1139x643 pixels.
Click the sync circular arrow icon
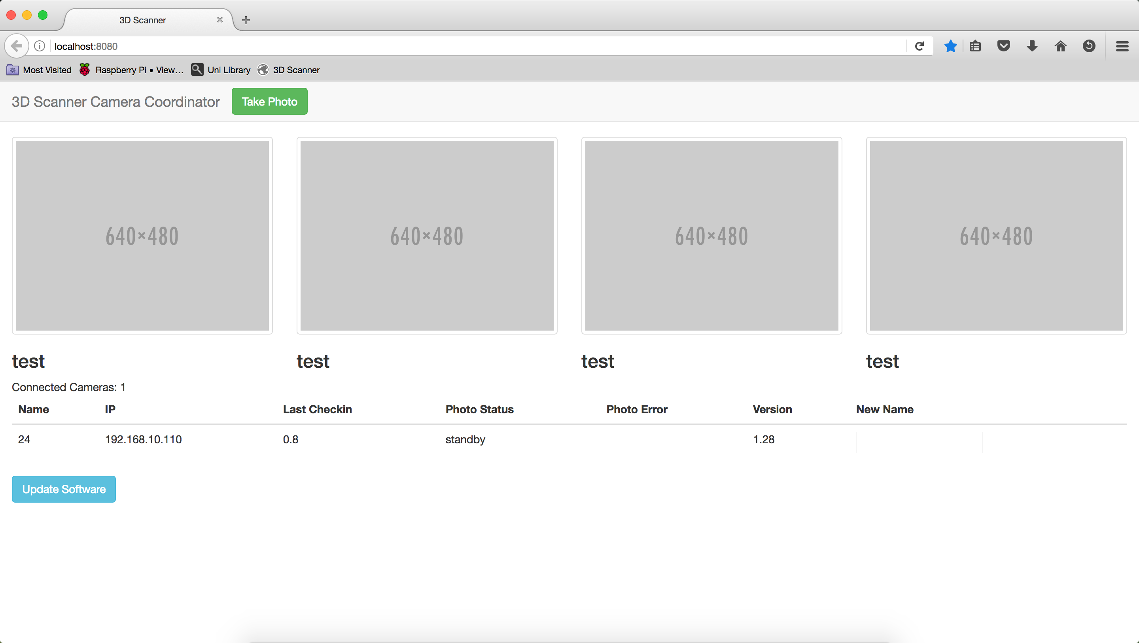pyautogui.click(x=1089, y=46)
